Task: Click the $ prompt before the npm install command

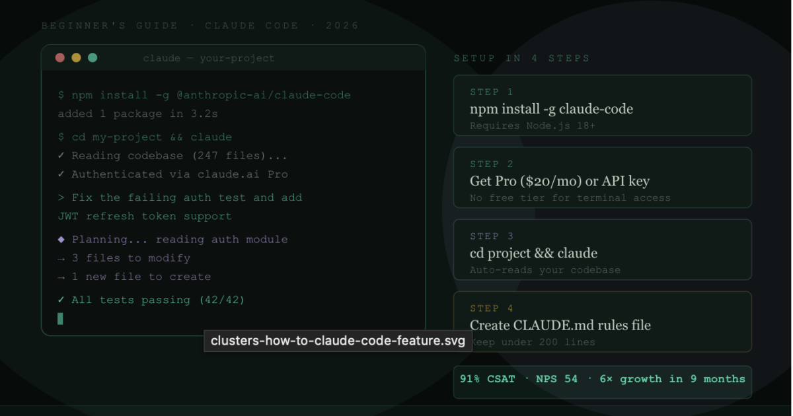Action: [x=60, y=94]
